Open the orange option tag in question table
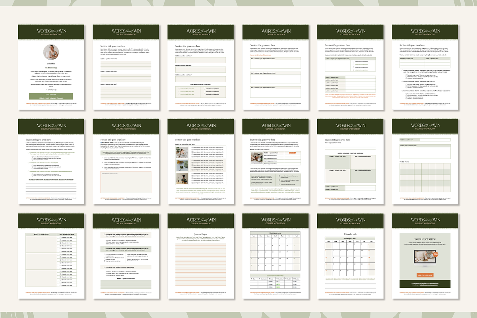Image resolution: width=477 pixels, height=318 pixels. point(292,153)
